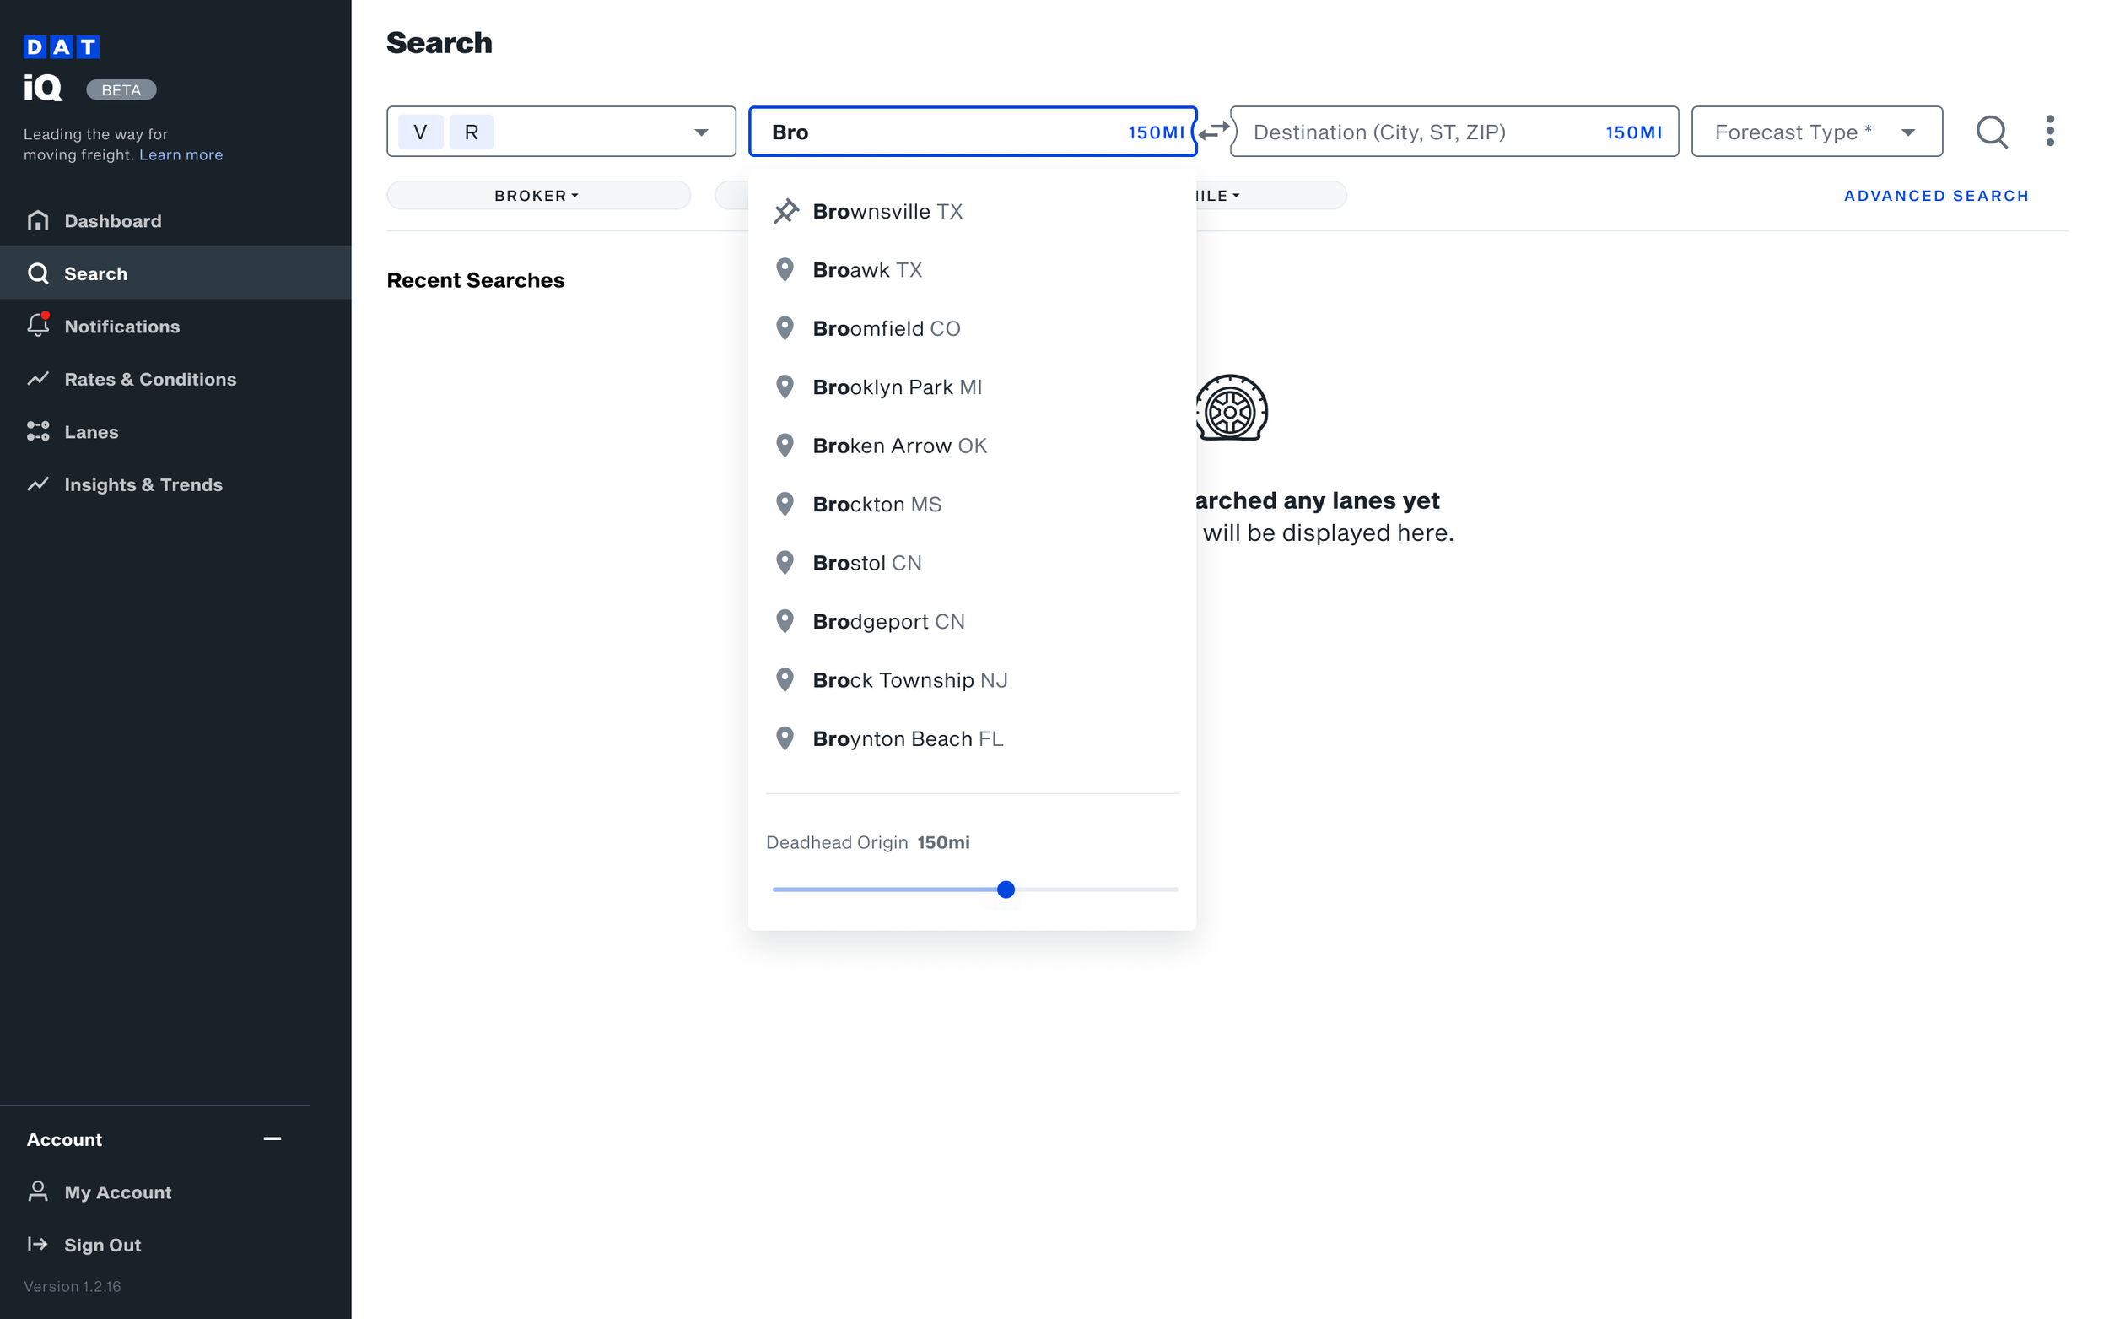Click the swap origin and destination arrows icon
This screenshot has height=1319, width=2109.
pyautogui.click(x=1213, y=131)
